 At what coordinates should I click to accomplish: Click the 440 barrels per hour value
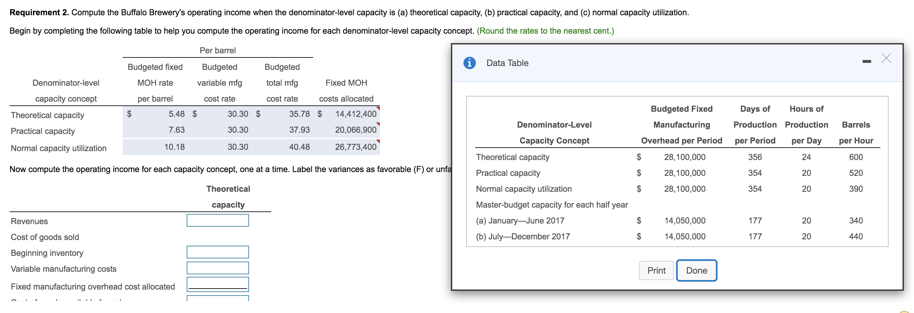pos(856,236)
